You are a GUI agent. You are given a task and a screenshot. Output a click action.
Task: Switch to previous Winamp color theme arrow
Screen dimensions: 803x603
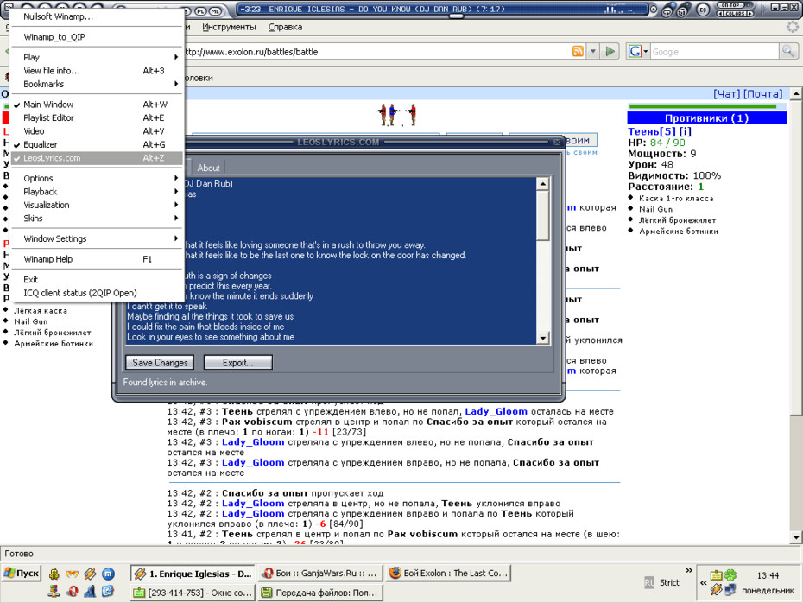720,14
